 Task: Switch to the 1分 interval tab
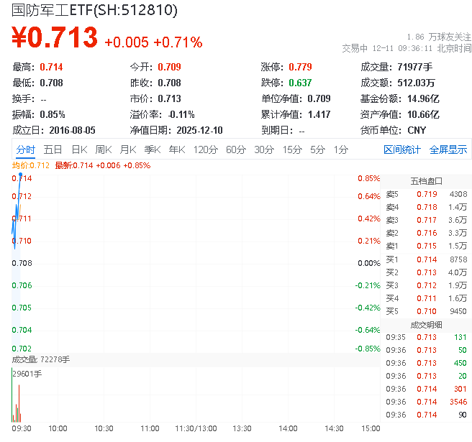340,149
